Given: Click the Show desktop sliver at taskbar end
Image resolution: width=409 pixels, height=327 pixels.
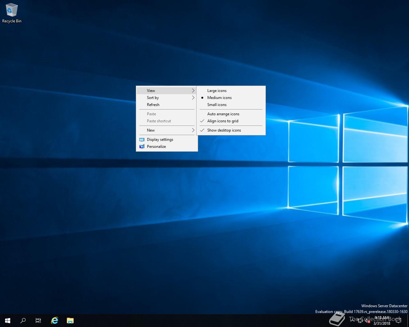Looking at the screenshot, I should [408, 321].
